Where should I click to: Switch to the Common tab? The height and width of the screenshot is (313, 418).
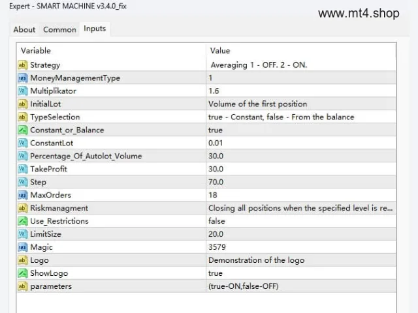coord(59,29)
